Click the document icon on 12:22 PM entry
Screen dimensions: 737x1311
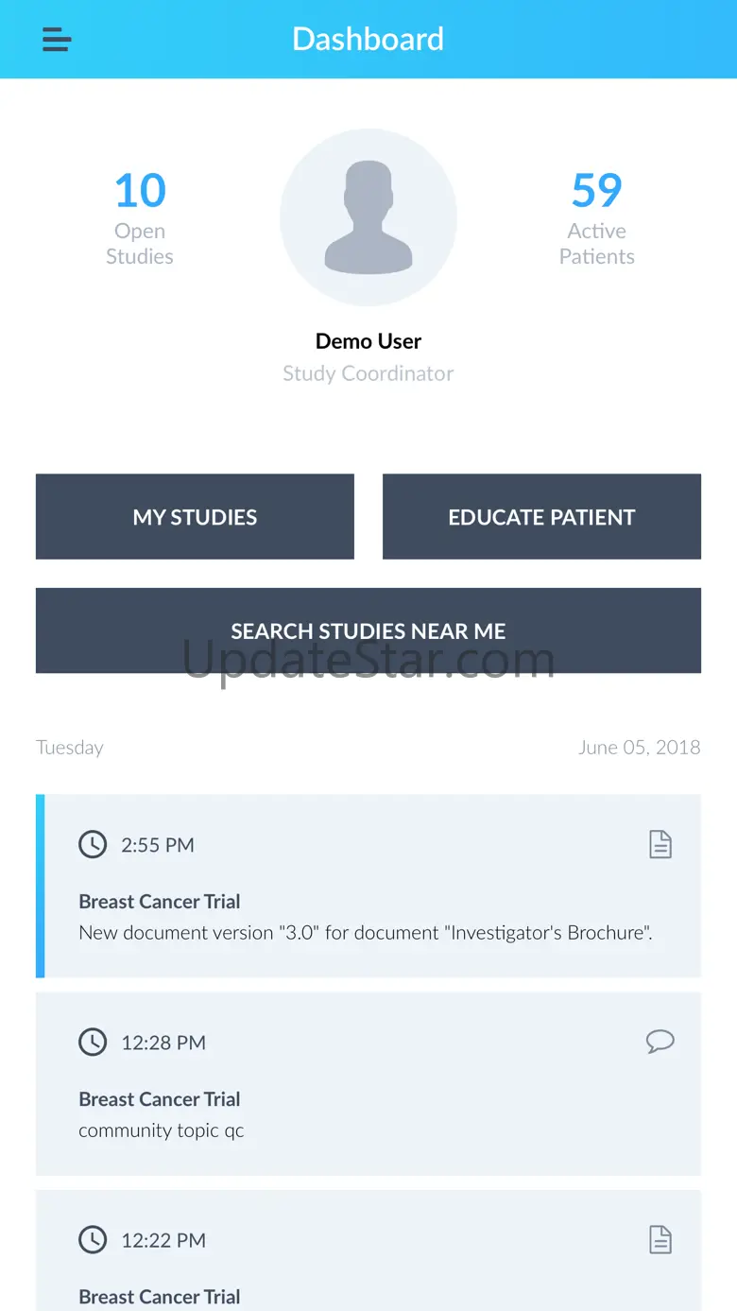660,1239
